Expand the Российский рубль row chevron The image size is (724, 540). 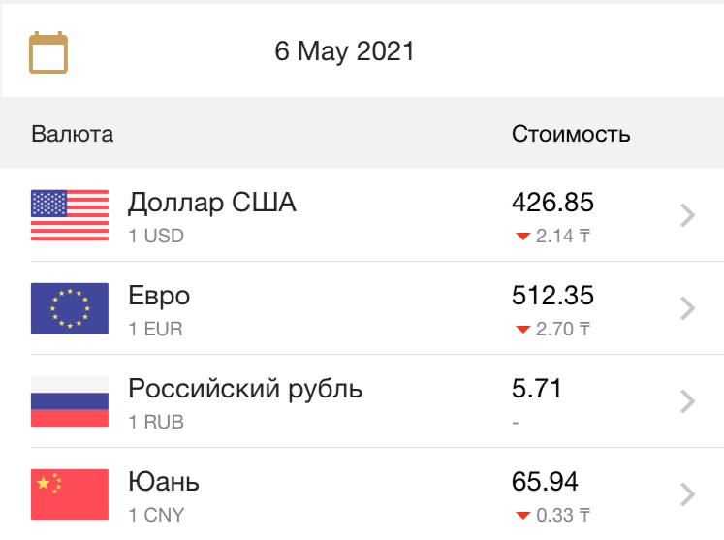pyautogui.click(x=687, y=401)
